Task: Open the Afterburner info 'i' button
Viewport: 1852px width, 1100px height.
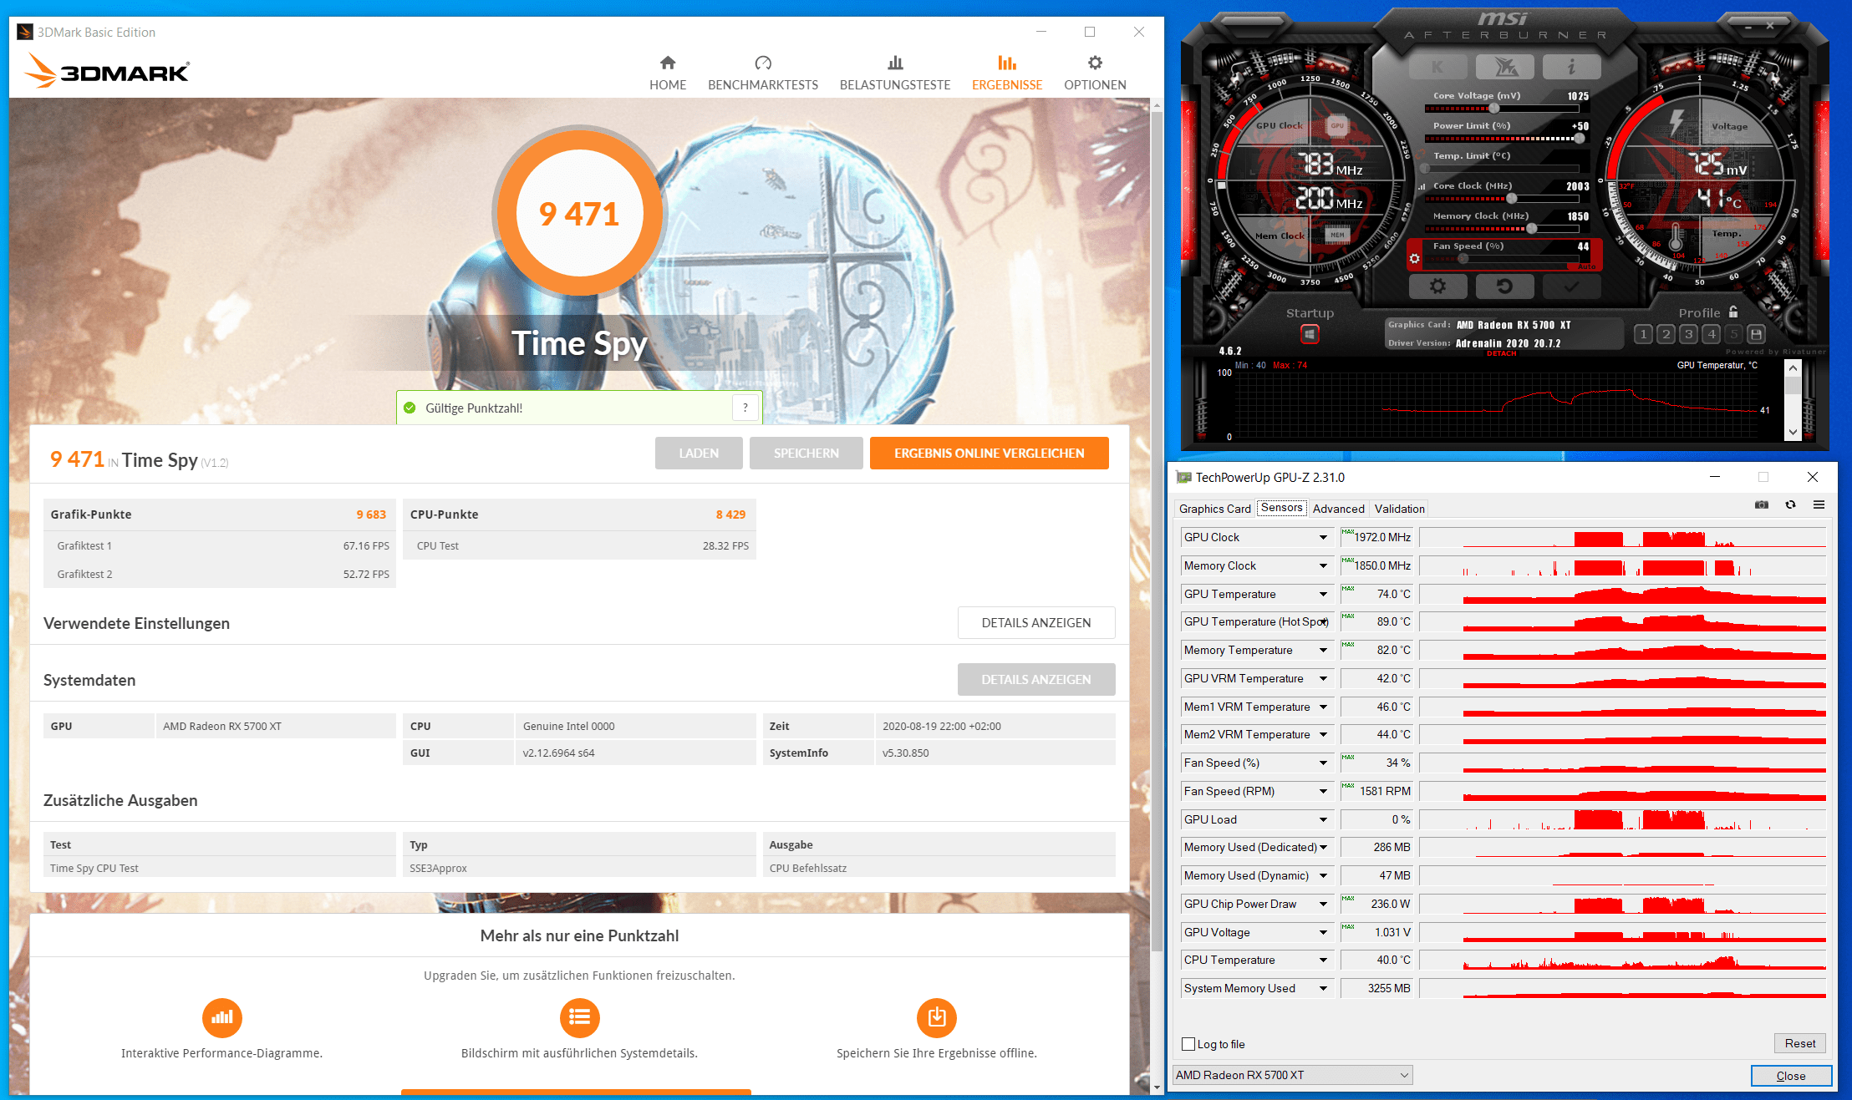Action: click(1571, 67)
